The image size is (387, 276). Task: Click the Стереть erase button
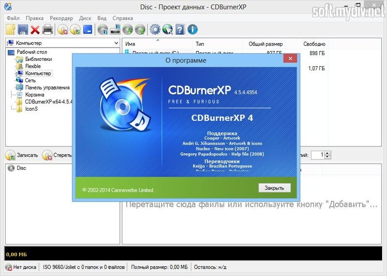(57, 155)
